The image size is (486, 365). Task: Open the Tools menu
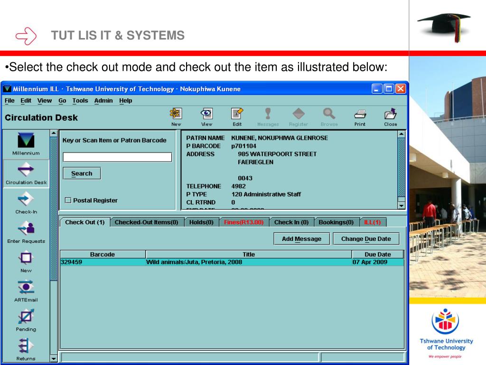coord(80,101)
